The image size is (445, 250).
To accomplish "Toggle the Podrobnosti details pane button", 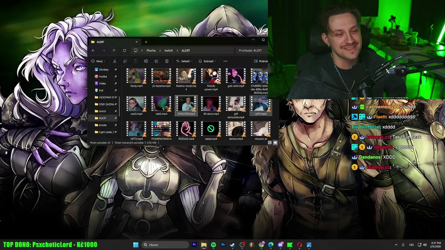I will (261, 61).
